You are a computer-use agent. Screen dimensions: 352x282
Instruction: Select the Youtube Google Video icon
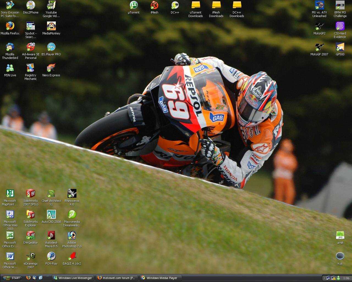(x=51, y=9)
